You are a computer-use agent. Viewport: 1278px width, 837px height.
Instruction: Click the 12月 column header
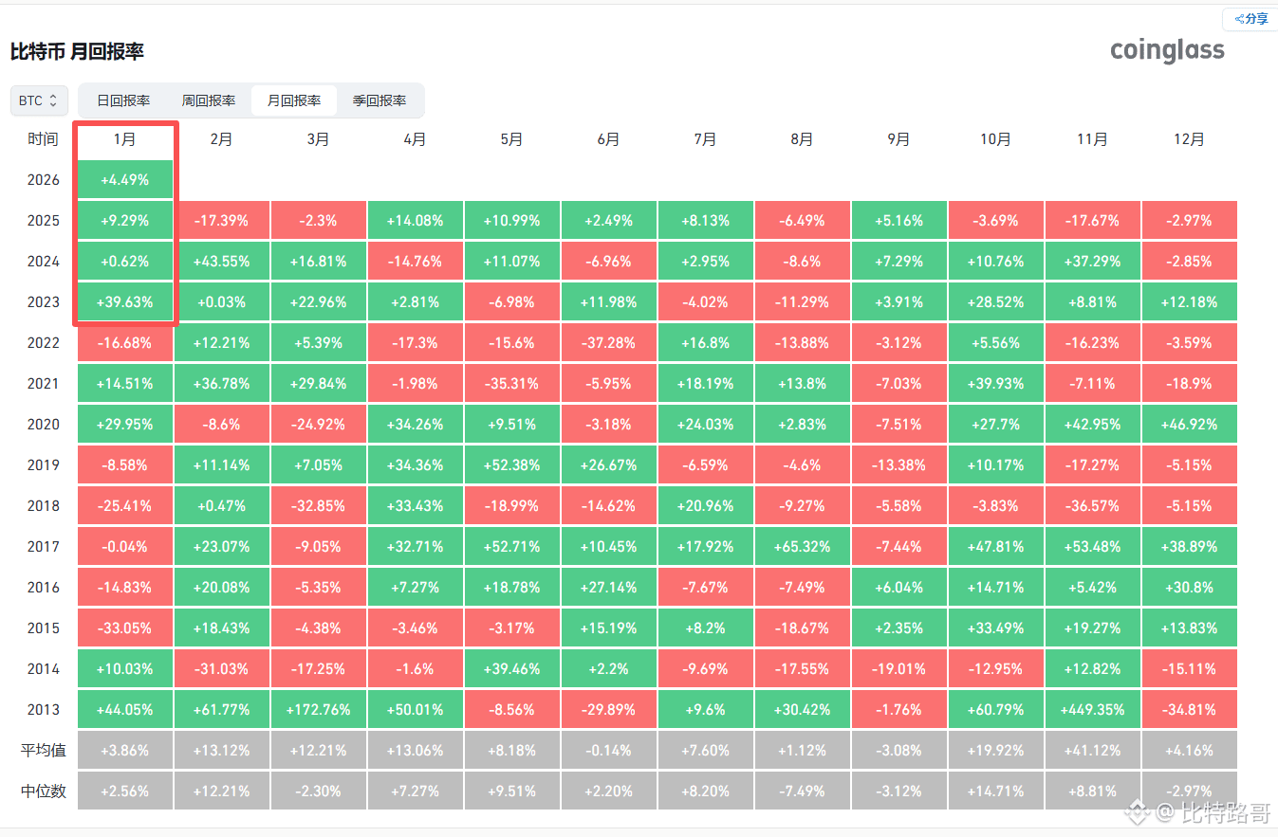click(x=1189, y=138)
